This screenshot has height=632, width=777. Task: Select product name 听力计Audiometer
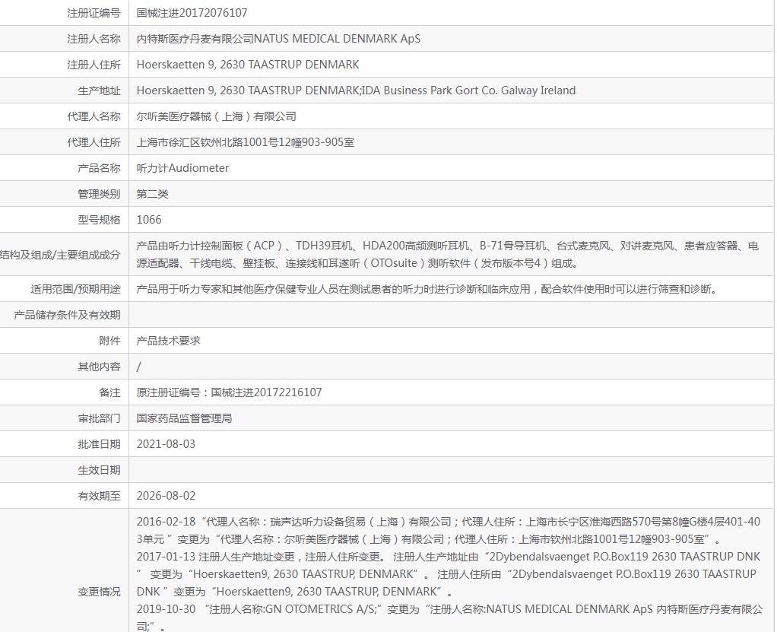pyautogui.click(x=182, y=168)
